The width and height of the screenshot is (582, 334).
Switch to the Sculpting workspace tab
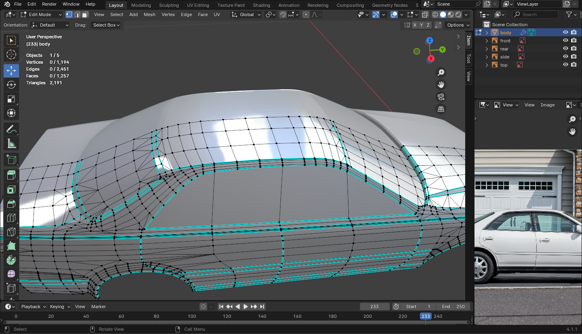click(x=169, y=5)
